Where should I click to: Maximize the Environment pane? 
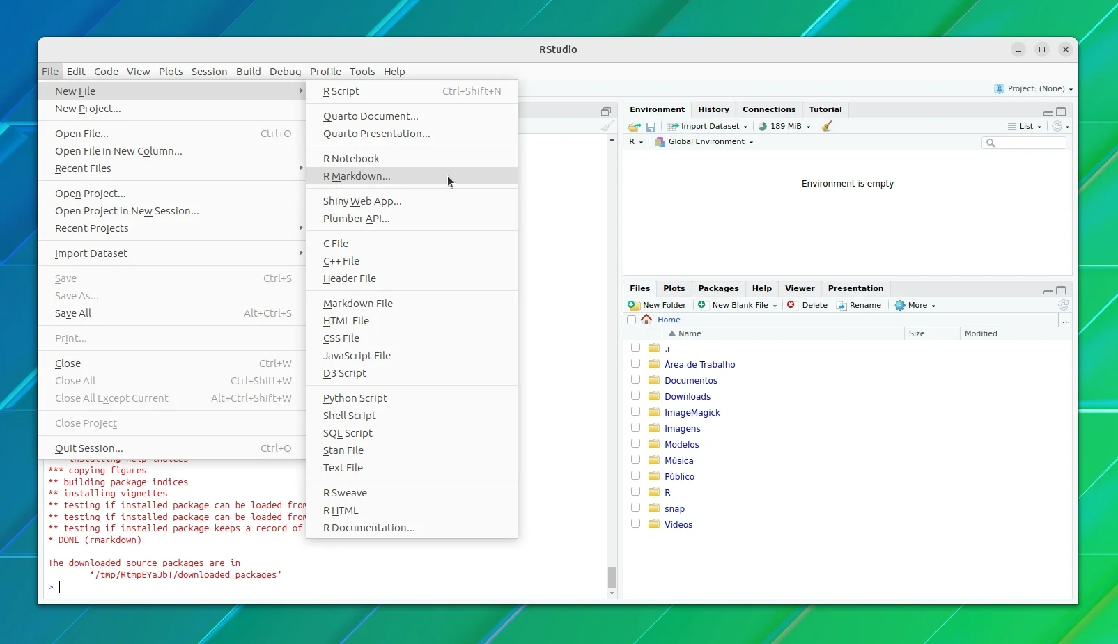point(1061,111)
